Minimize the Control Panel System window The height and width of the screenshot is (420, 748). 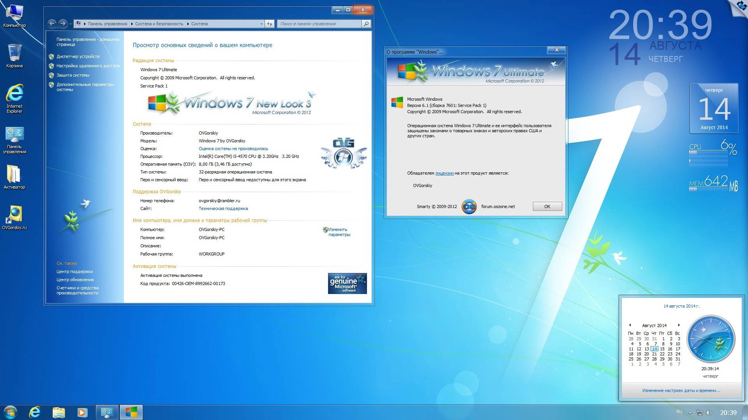click(x=337, y=10)
